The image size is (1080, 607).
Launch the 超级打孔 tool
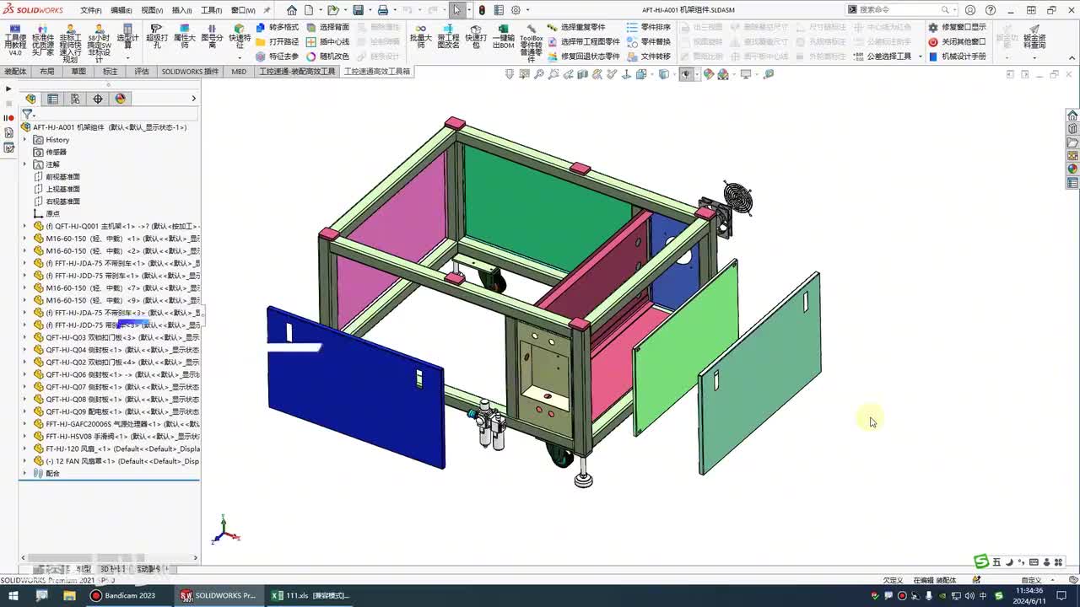click(156, 37)
